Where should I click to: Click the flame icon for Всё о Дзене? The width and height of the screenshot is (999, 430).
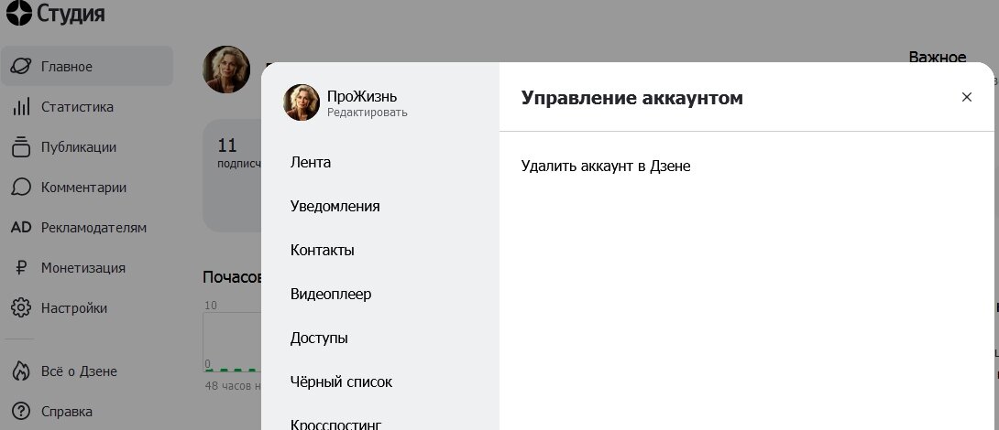coord(21,371)
